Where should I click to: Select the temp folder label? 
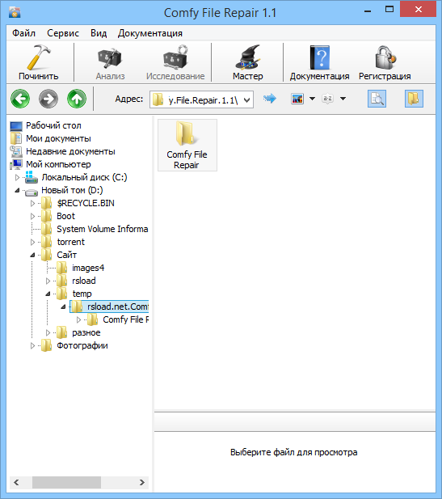(x=82, y=294)
